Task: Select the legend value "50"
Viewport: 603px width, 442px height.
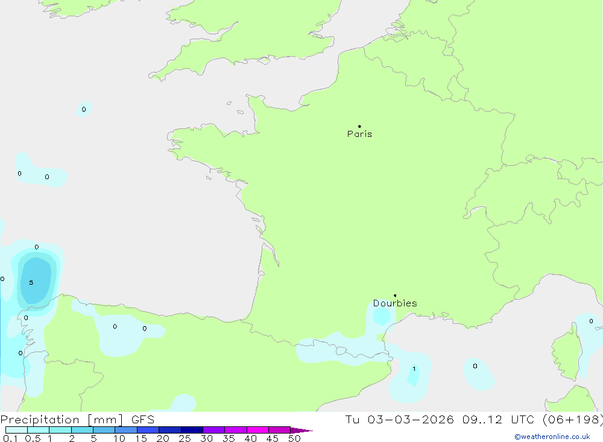Action: pyautogui.click(x=294, y=438)
